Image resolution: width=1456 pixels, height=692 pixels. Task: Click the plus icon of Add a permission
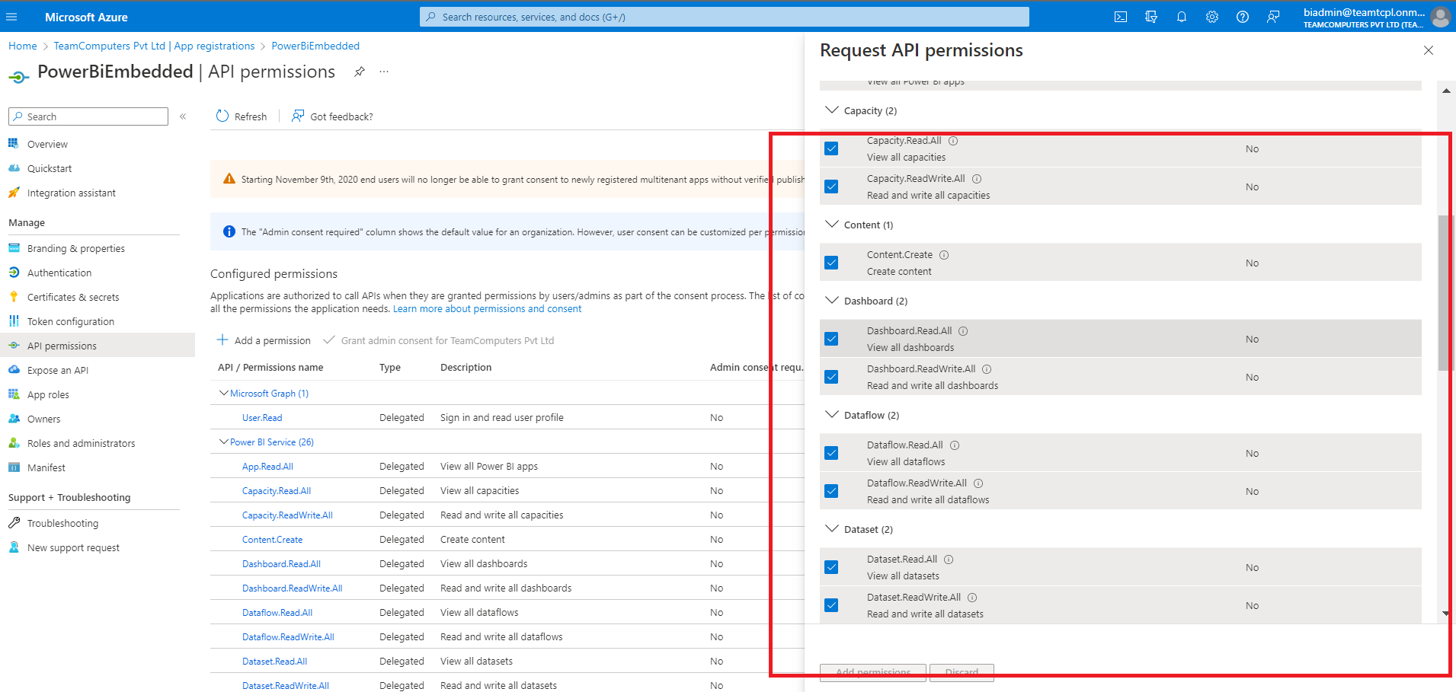[x=222, y=340]
